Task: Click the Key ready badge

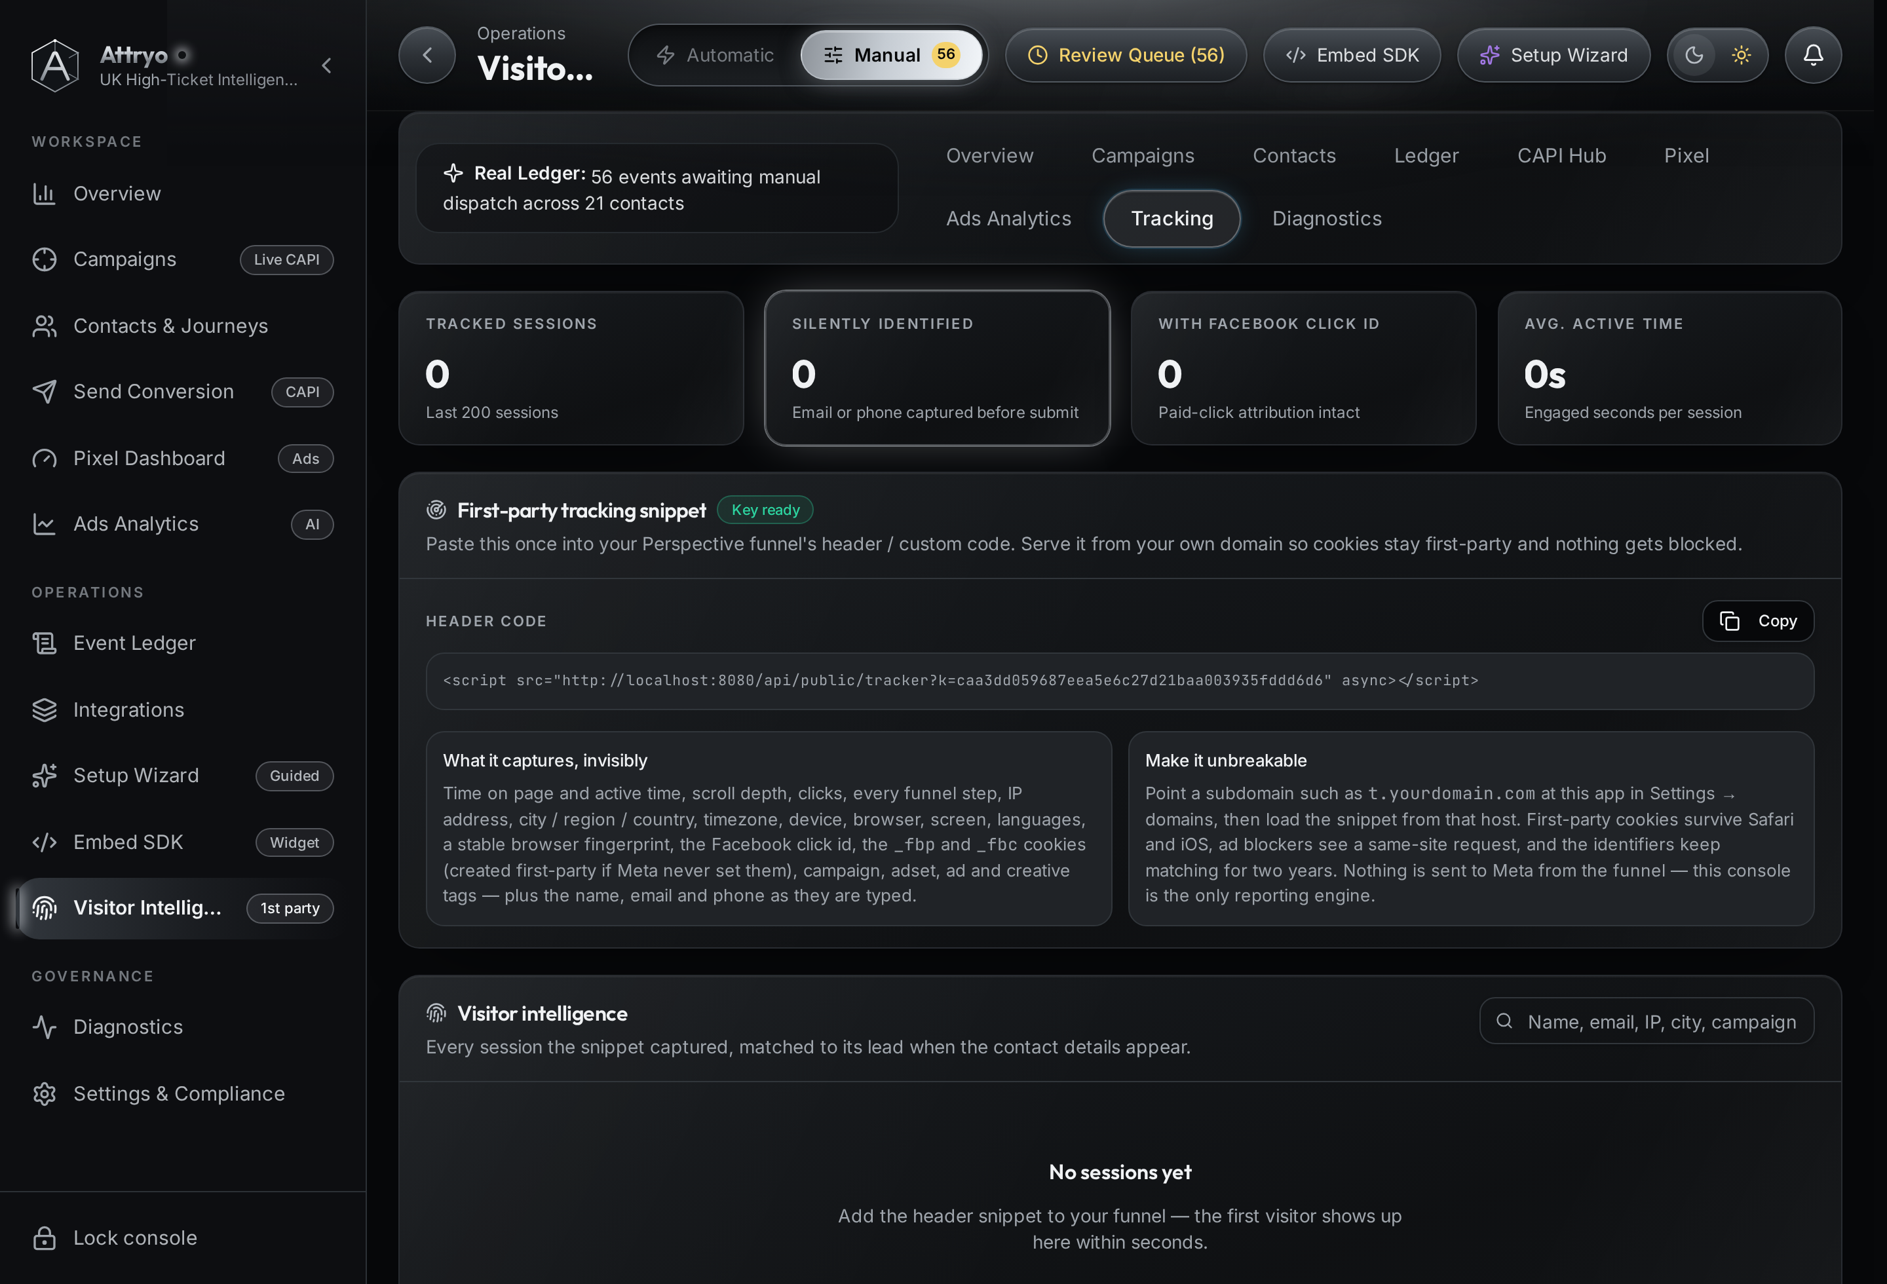Action: (x=765, y=510)
